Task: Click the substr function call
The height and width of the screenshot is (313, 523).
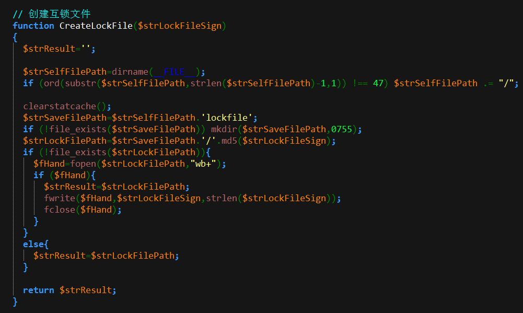Action: pos(80,83)
